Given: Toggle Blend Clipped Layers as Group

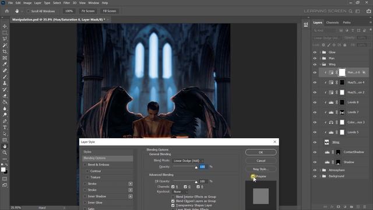Looking at the screenshot, I should (173, 201).
